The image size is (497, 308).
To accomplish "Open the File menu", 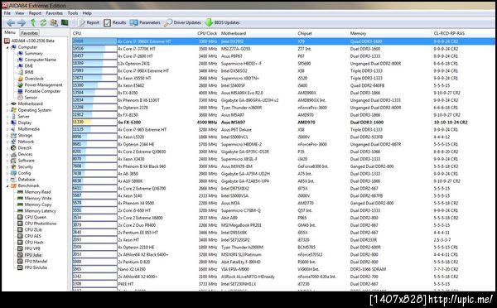I will 7,13.
